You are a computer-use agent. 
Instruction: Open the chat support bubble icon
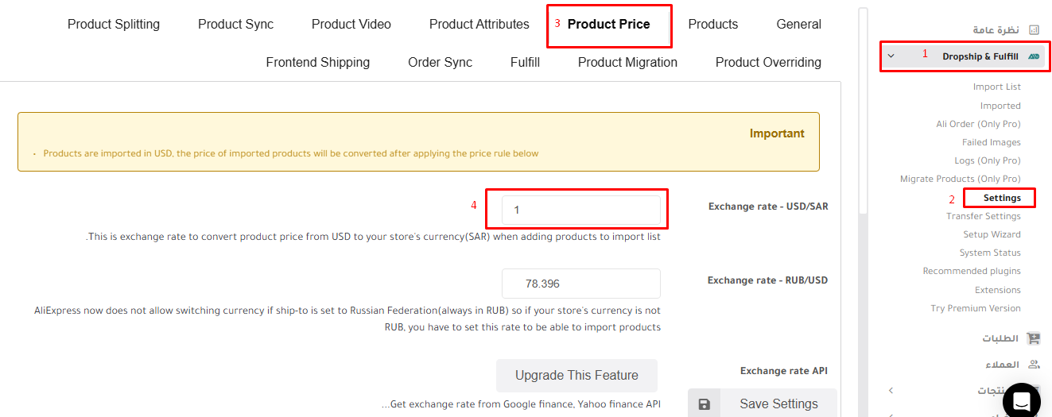[1022, 401]
